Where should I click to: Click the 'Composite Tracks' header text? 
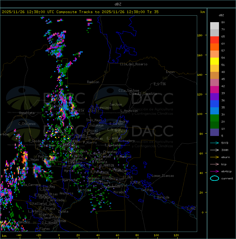tap(75, 12)
